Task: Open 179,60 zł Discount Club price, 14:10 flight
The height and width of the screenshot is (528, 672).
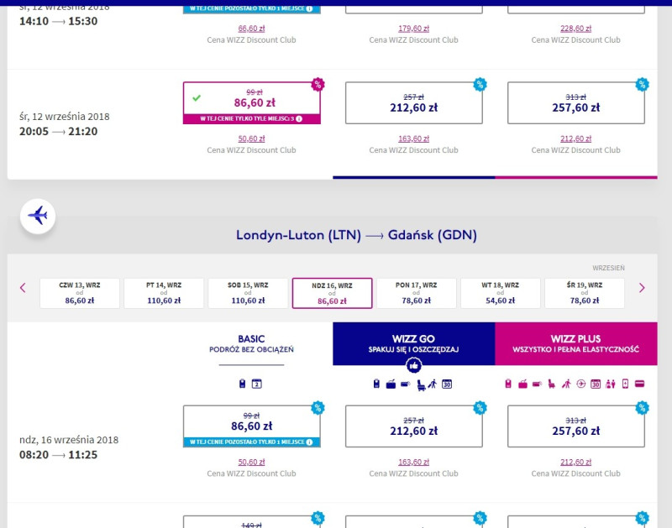Action: pos(413,29)
